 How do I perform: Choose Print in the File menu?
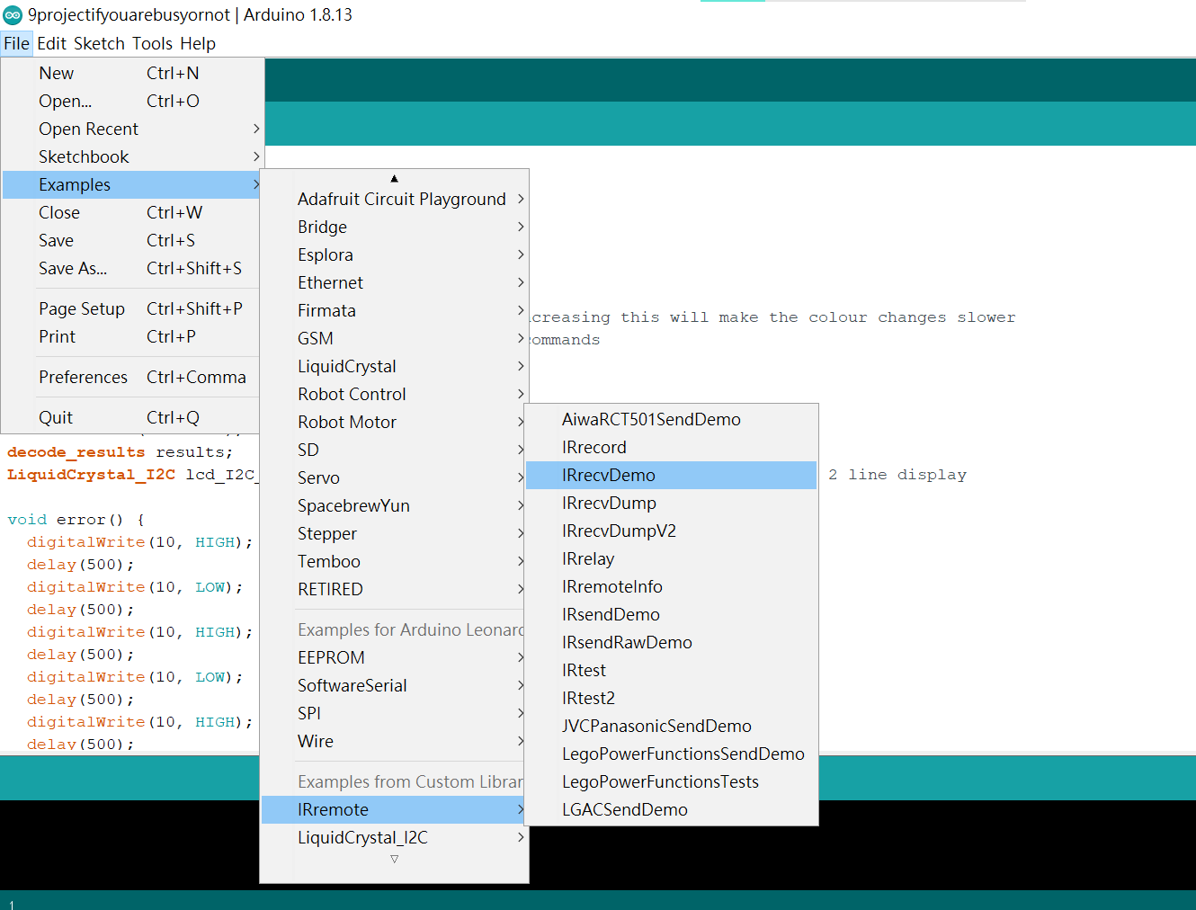pos(132,336)
